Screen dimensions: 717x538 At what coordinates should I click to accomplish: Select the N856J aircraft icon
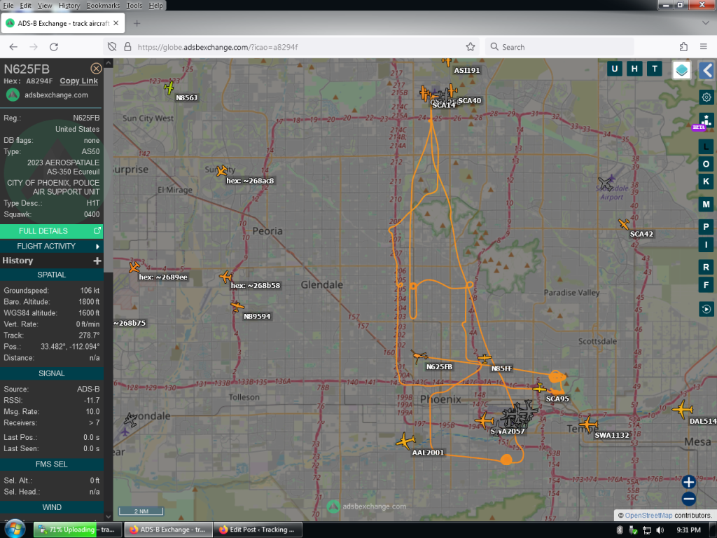click(x=169, y=88)
